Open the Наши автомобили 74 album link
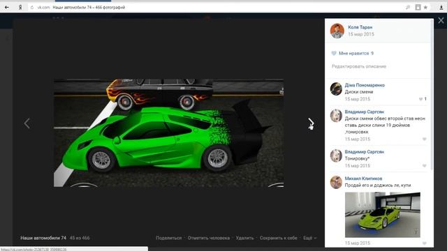The image size is (447, 251). pos(43,238)
